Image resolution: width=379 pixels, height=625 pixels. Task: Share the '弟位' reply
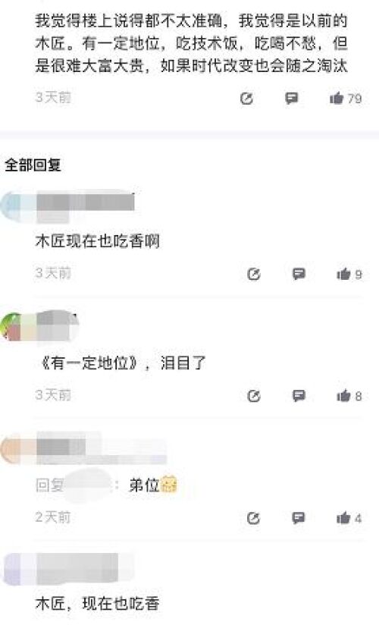pyautogui.click(x=254, y=518)
